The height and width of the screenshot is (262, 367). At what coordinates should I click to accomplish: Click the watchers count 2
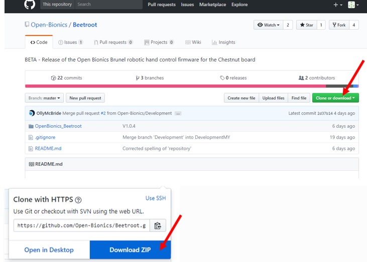[288, 25]
